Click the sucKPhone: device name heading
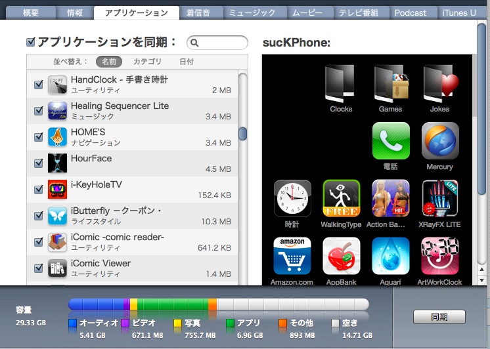This screenshot has height=349, width=490. pos(296,43)
